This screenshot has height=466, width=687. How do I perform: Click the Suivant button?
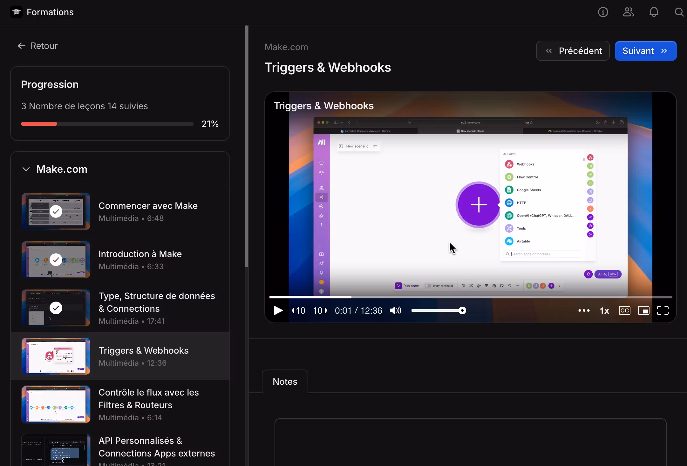pos(645,51)
